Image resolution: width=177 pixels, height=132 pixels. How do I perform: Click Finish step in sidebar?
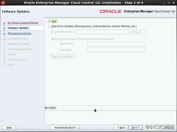(x=11, y=65)
